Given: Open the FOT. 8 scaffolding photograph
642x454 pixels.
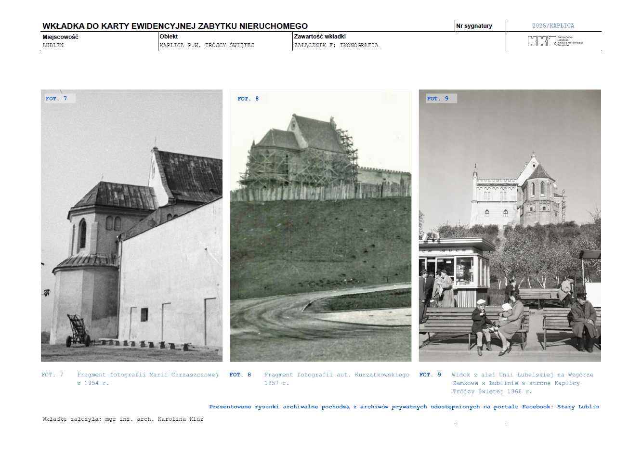Looking at the screenshot, I should (x=321, y=225).
